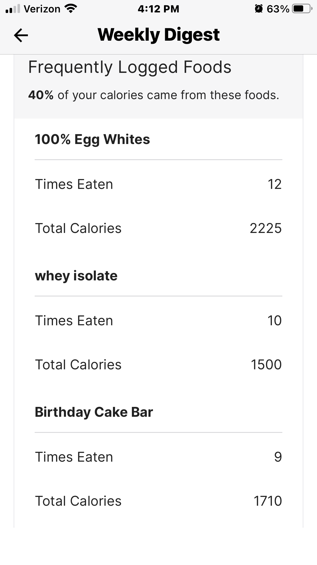Tap the Weekly Digest title
This screenshot has height=565, width=317.
coord(158,35)
